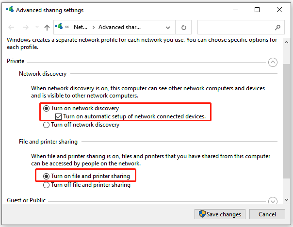Select the Advanced shar... breadcrumb
The image size is (293, 227).
click(120, 27)
